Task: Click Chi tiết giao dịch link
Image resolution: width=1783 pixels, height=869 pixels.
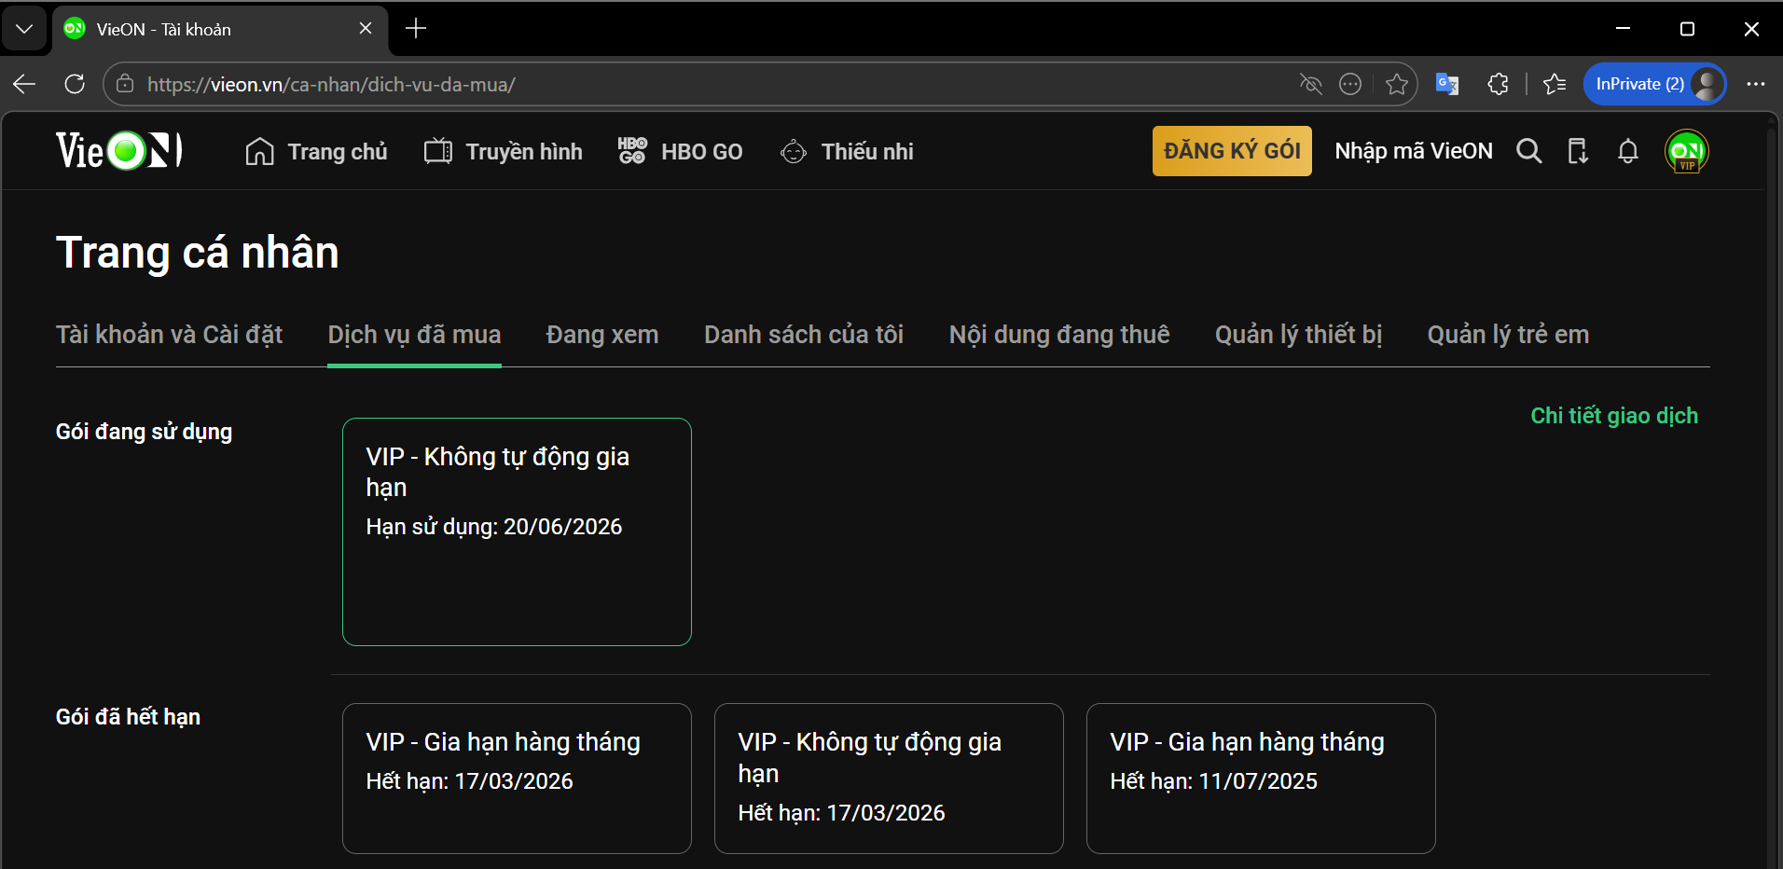Action: coord(1614,416)
